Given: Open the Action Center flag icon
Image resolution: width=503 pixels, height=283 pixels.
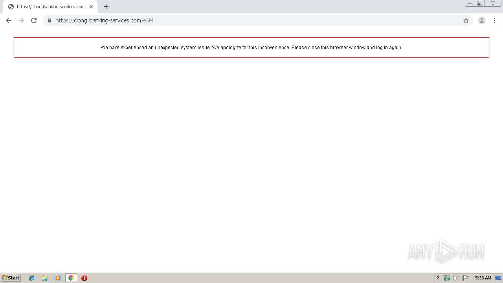Looking at the screenshot, I should click(466, 278).
